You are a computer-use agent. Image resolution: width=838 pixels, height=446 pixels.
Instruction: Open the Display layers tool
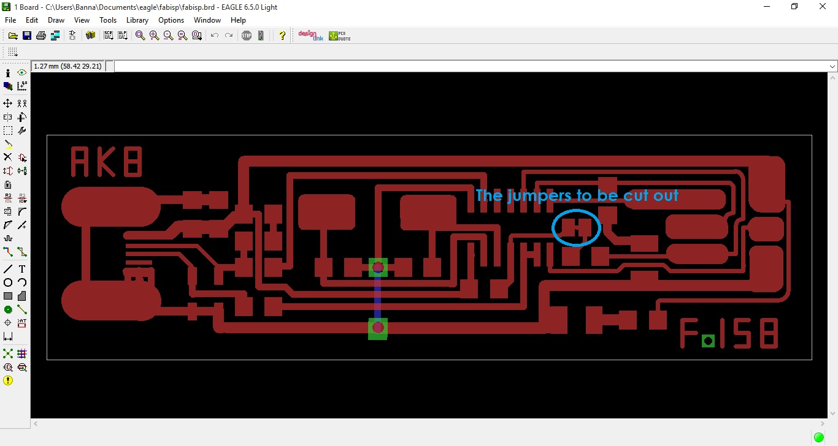click(8, 86)
